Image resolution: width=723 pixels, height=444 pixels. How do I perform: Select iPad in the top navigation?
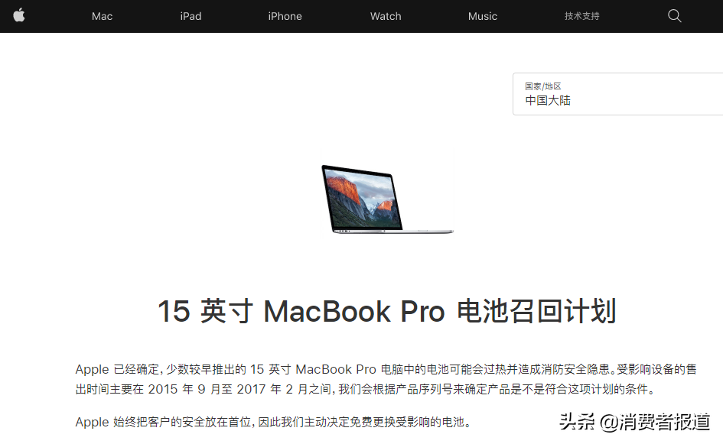pos(191,16)
